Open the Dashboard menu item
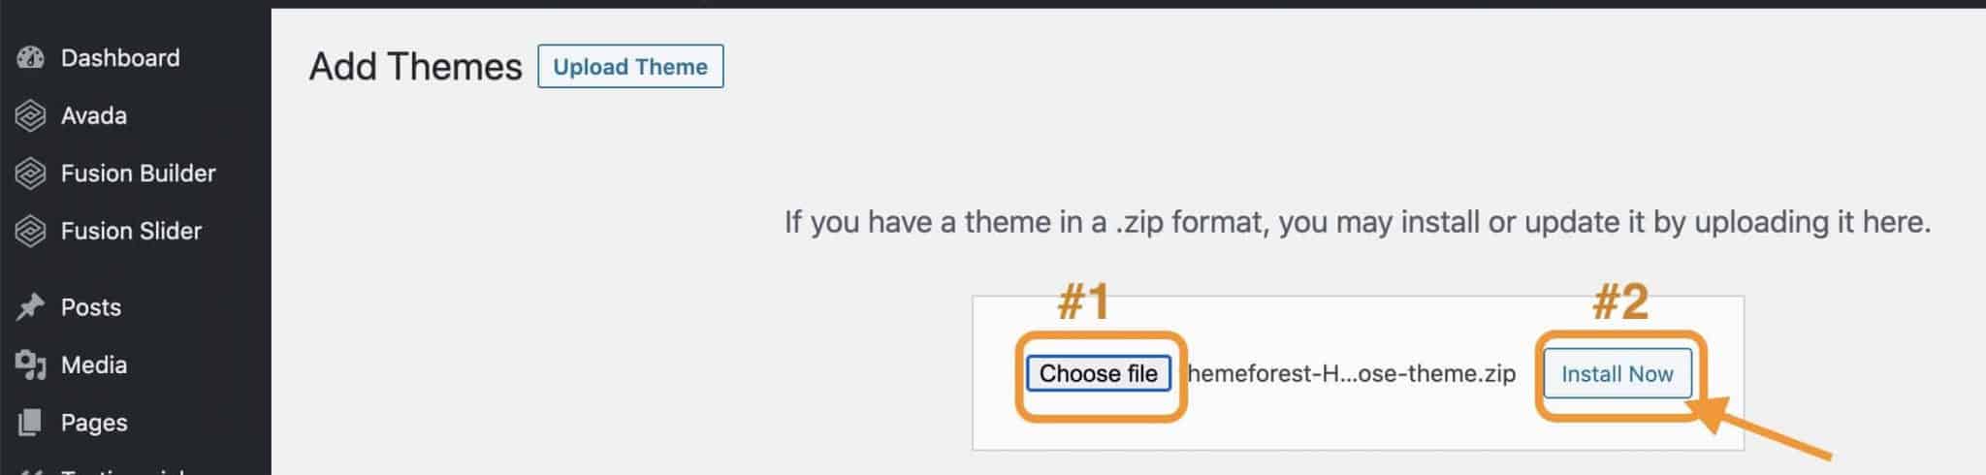Viewport: 1986px width, 475px height. click(x=119, y=58)
